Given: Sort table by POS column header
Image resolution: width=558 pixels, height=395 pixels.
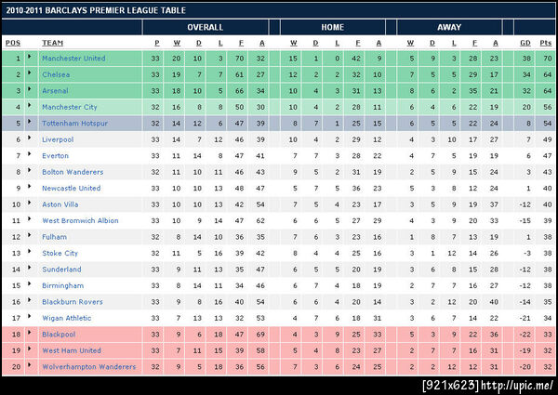Looking at the screenshot, I should point(13,43).
